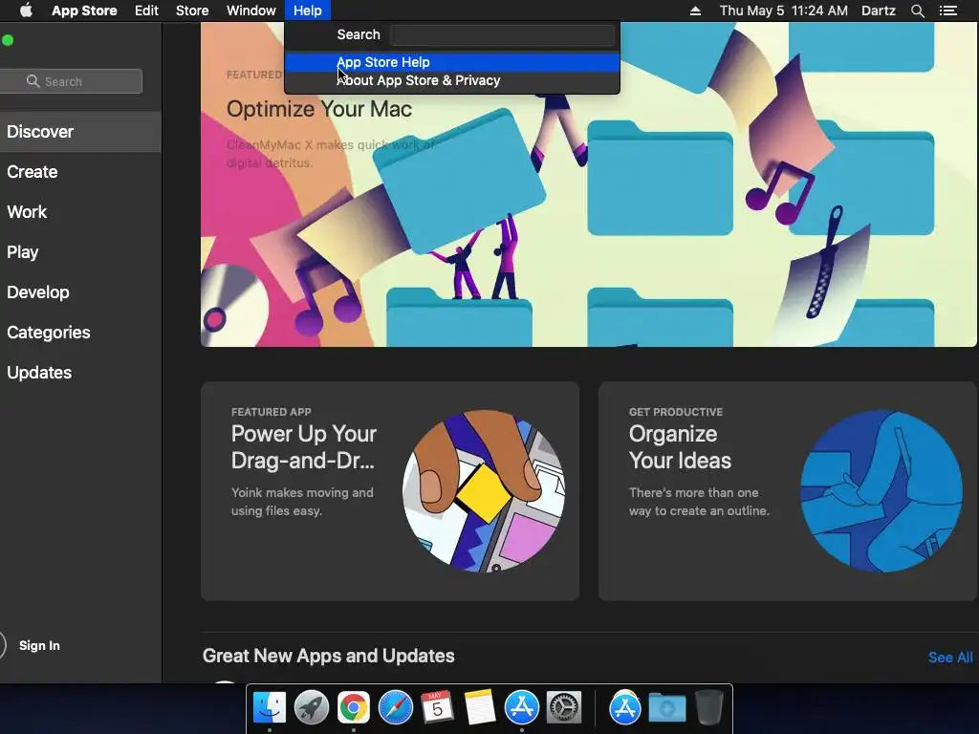Image resolution: width=979 pixels, height=734 pixels.
Task: Click the green window zoom button
Action: 8,40
